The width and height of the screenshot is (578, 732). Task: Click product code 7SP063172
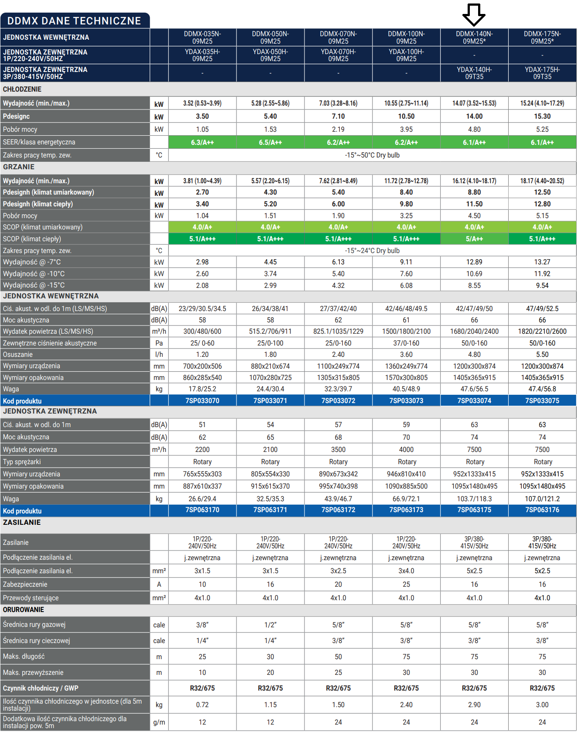(x=339, y=510)
